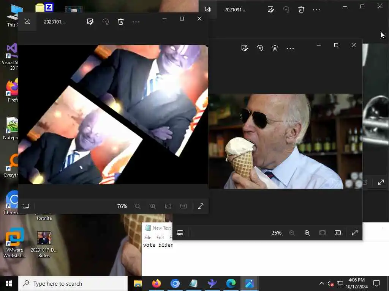The width and height of the screenshot is (389, 291).
Task: Rotate the ice cream photo
Action: 260,48
